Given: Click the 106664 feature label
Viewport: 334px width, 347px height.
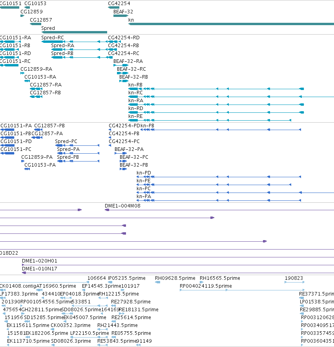Looking at the screenshot, I should click(x=97, y=278).
